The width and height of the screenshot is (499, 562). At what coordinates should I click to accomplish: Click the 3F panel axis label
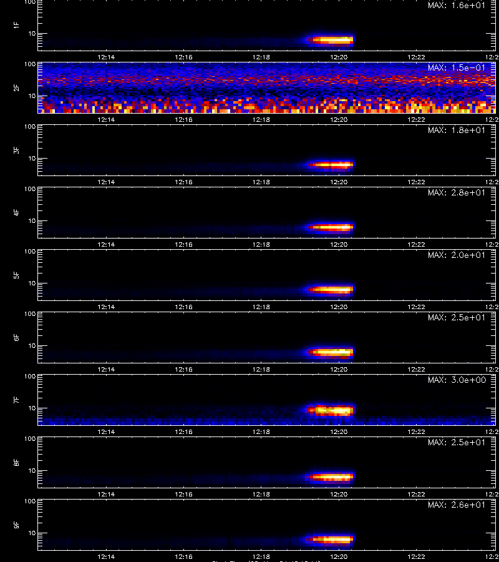click(x=16, y=150)
